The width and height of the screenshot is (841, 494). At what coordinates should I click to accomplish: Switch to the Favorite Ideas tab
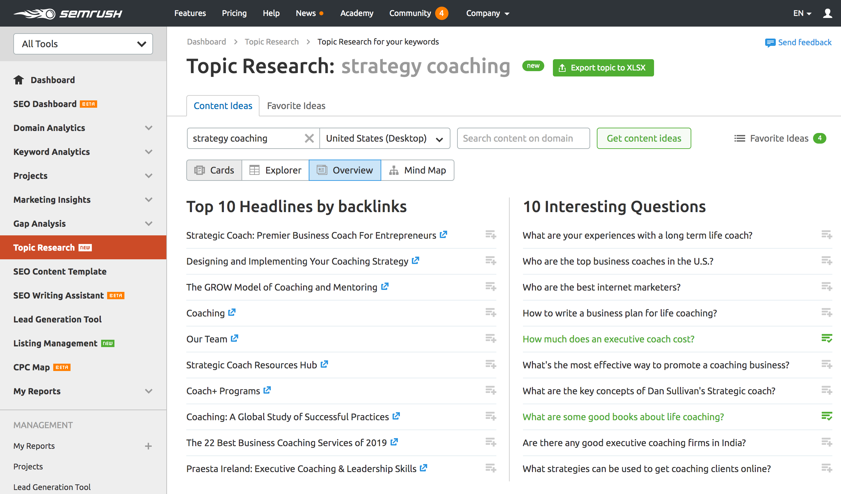pos(296,106)
